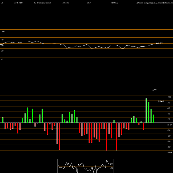Click the MR axis label 80
The image size is (173, 173).
pyautogui.click(x=169, y=103)
